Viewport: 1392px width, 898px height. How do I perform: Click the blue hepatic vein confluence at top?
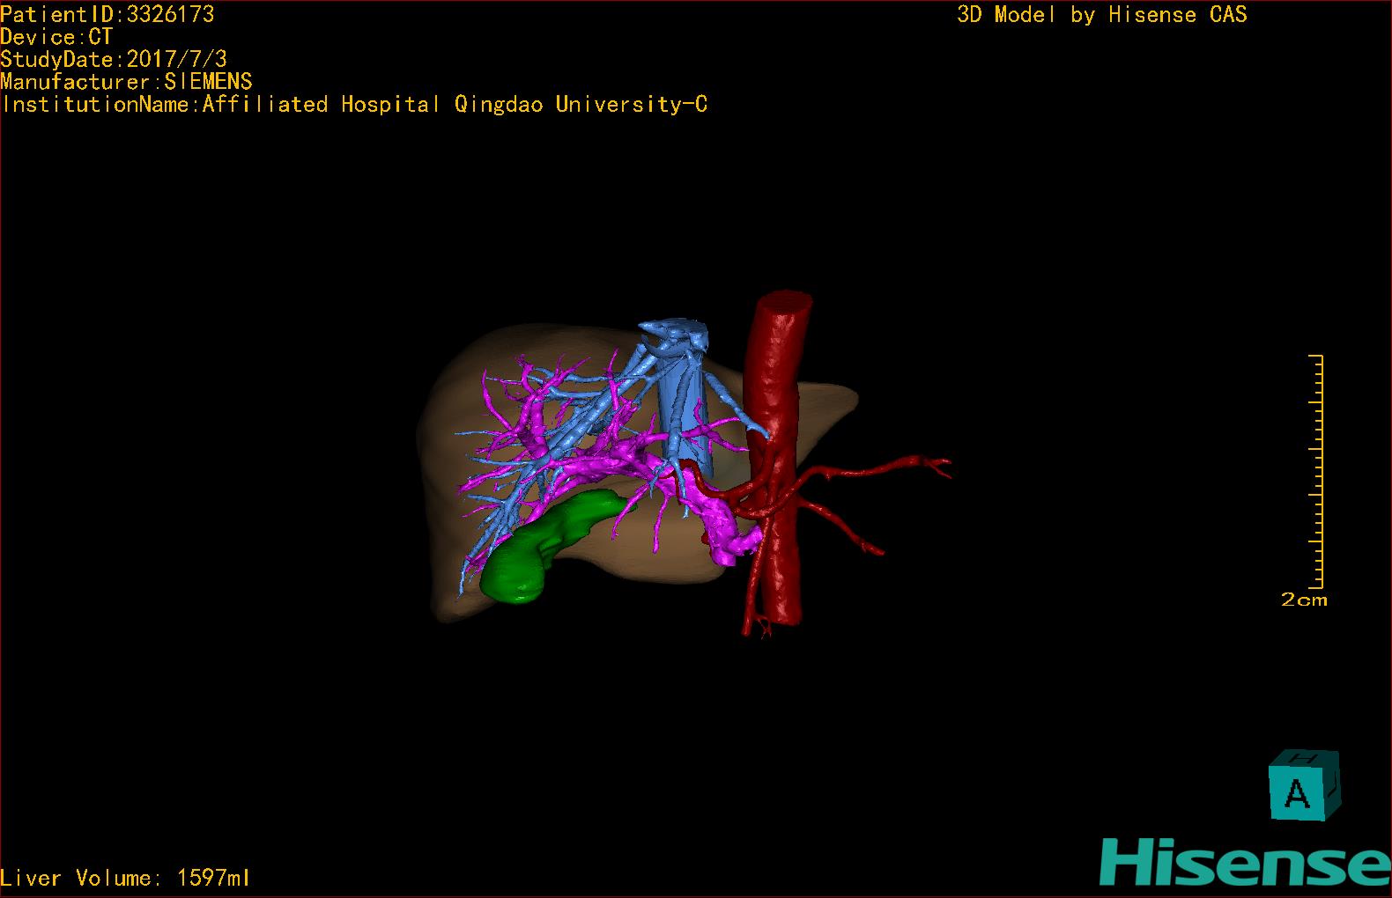coord(675,339)
